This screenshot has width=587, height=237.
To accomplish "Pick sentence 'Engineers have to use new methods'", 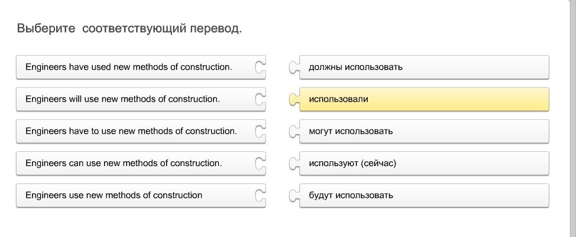I will [131, 131].
